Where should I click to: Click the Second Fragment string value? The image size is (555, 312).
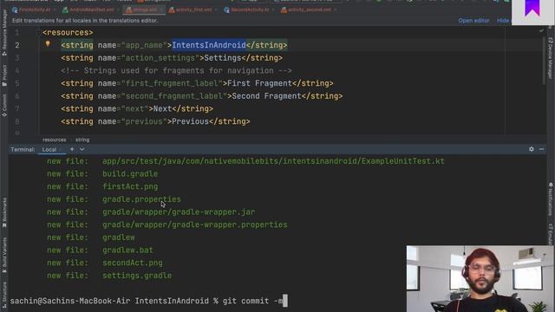[x=266, y=96]
